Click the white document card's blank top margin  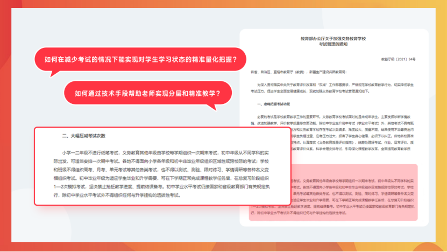click(334, 32)
